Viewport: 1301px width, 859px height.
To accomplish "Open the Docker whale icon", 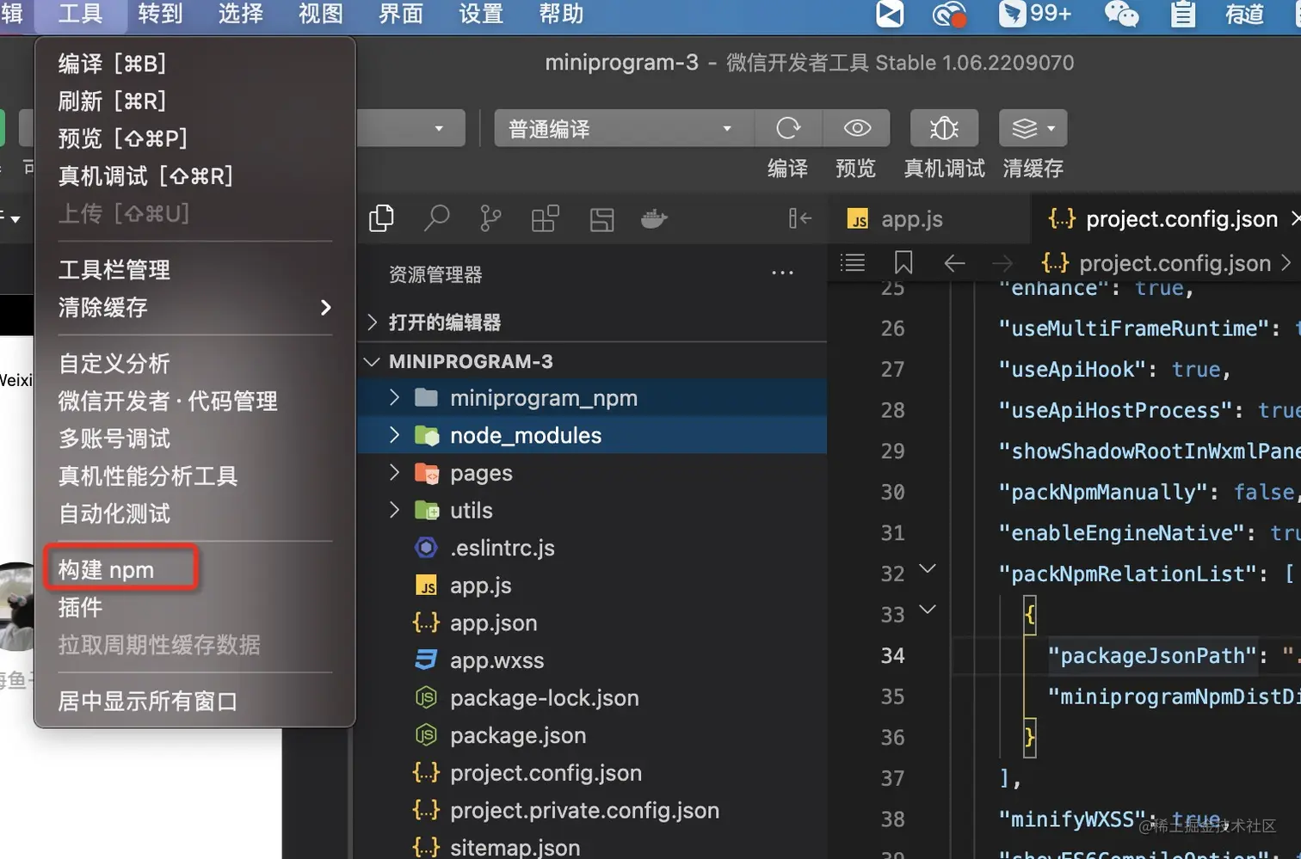I will pyautogui.click(x=654, y=218).
